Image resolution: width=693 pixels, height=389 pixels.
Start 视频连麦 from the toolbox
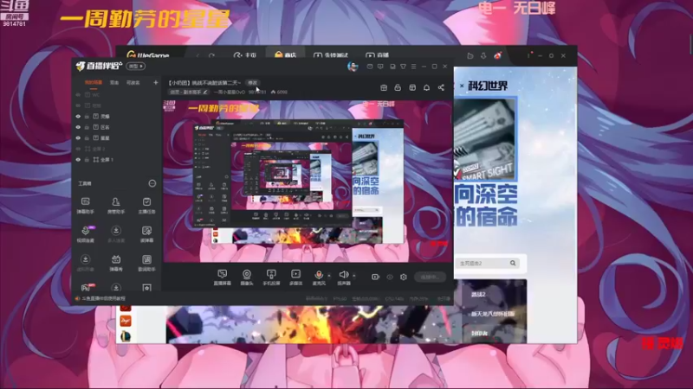click(85, 234)
